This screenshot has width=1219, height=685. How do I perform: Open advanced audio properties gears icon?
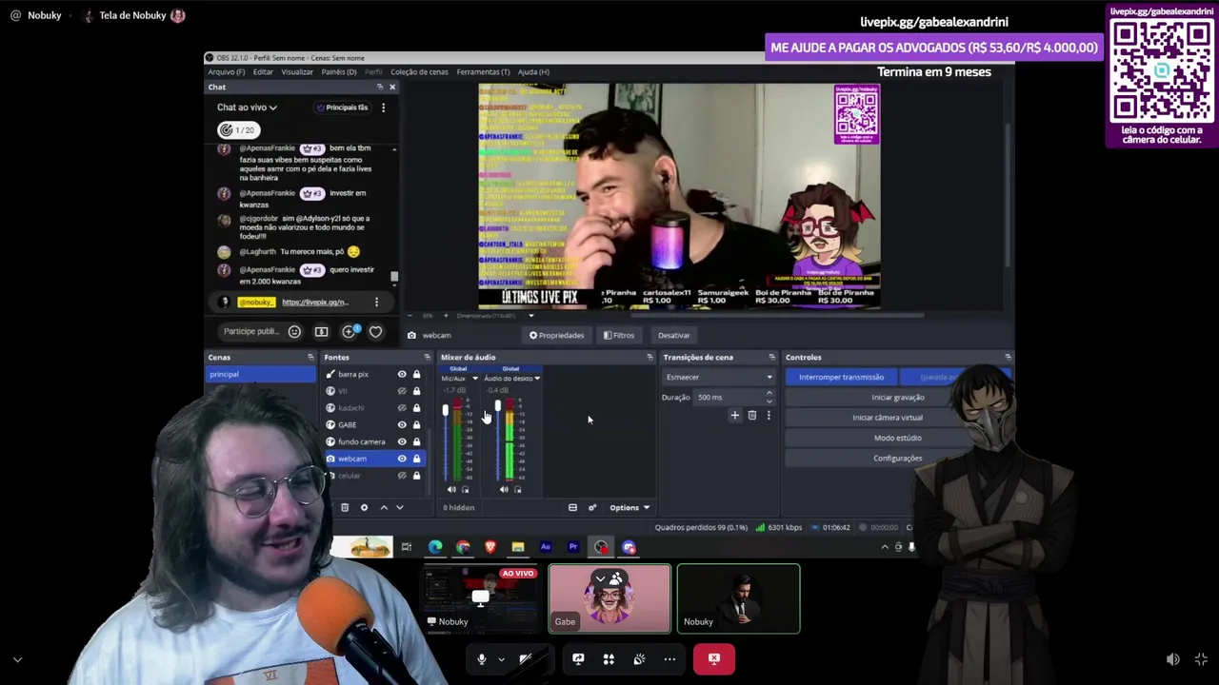pyautogui.click(x=591, y=507)
